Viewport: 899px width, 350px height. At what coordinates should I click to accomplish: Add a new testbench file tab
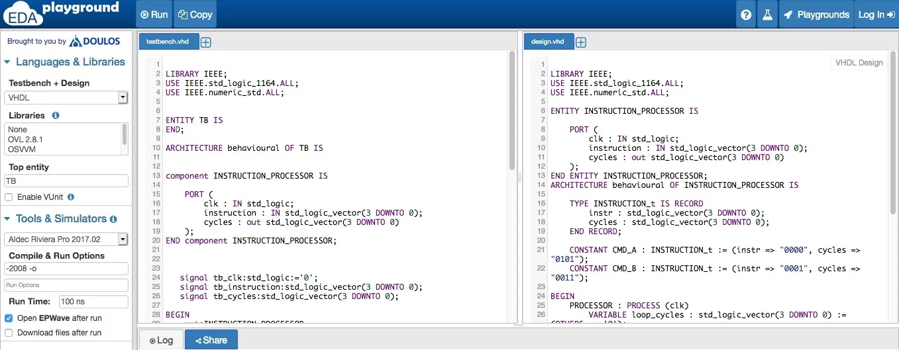tap(206, 42)
